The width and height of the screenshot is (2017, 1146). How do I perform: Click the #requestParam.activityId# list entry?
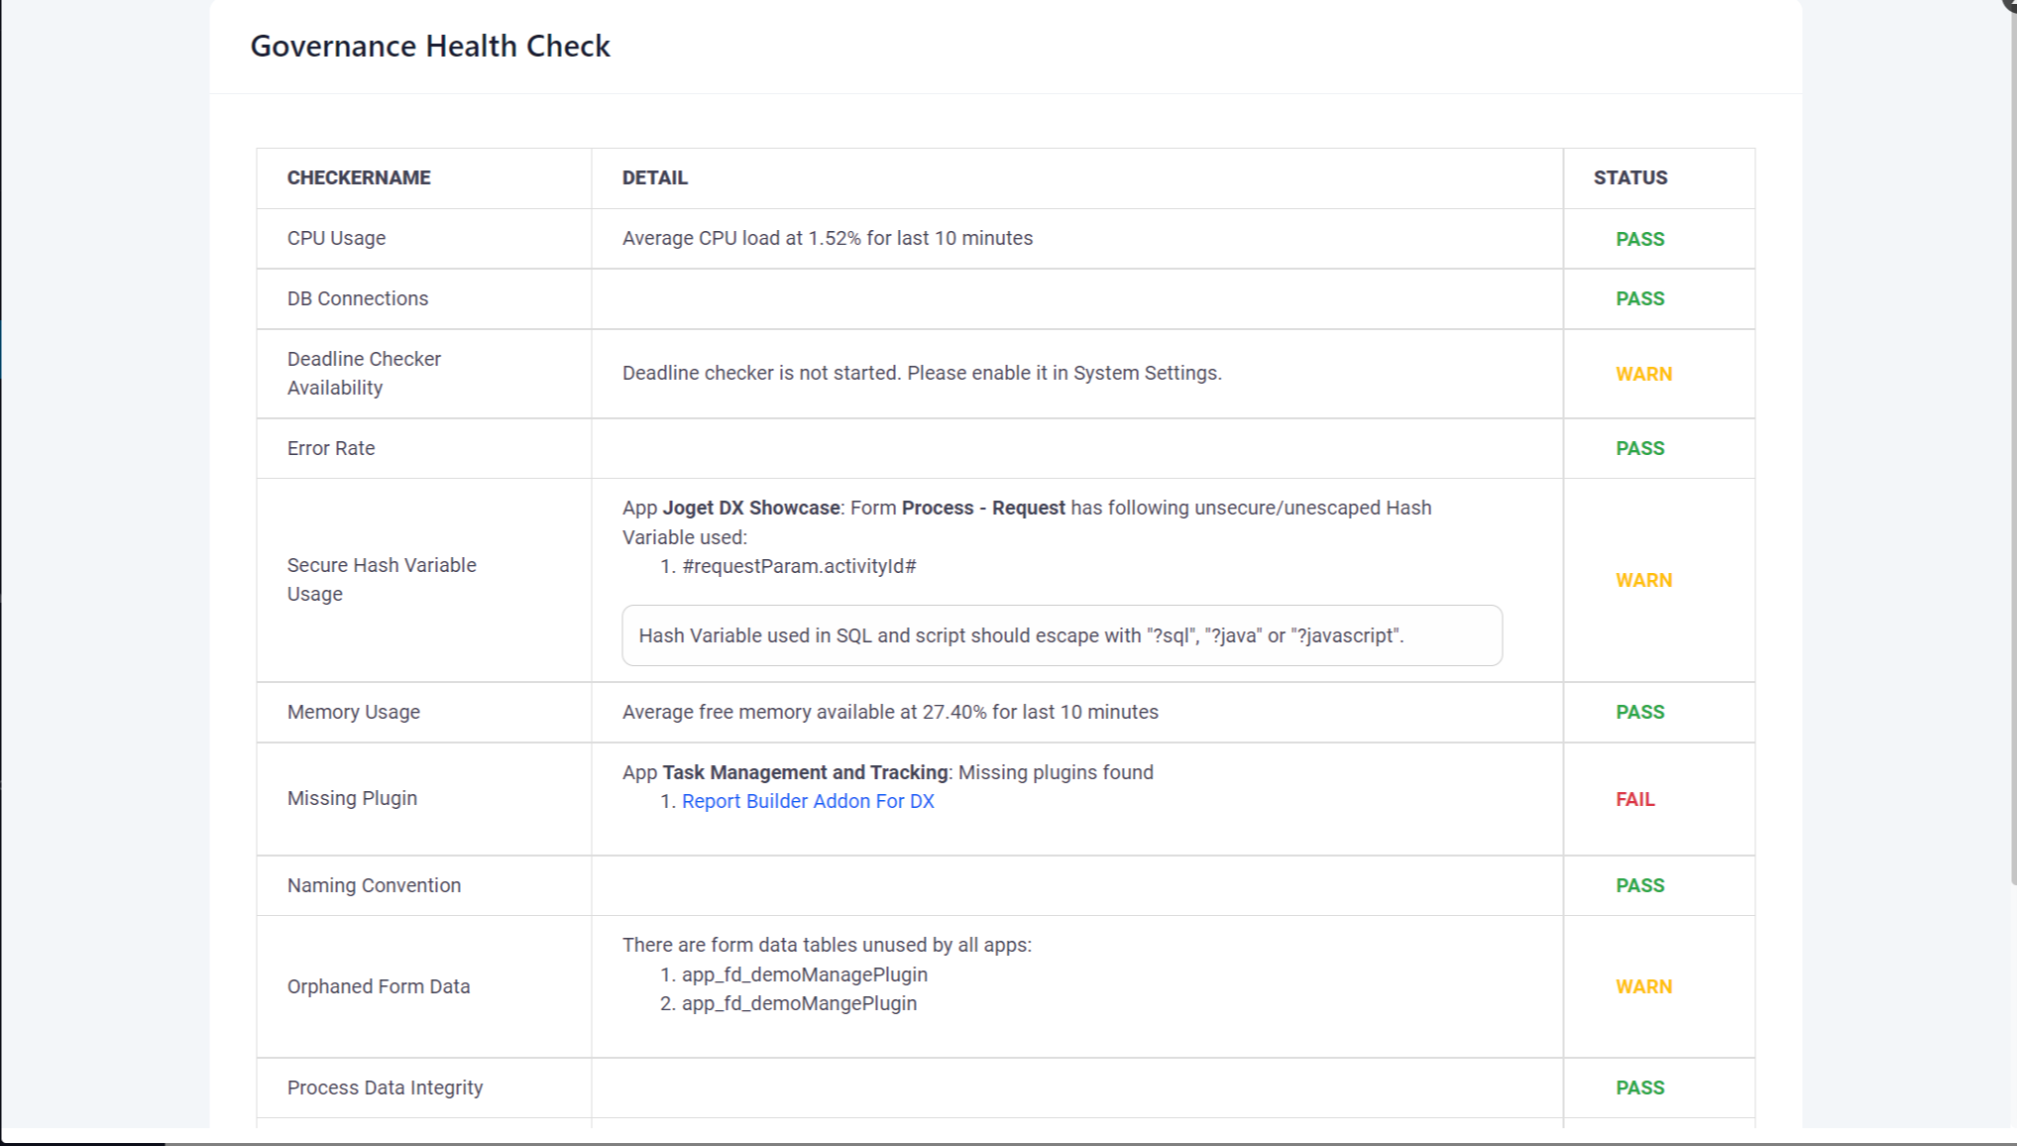pos(798,566)
